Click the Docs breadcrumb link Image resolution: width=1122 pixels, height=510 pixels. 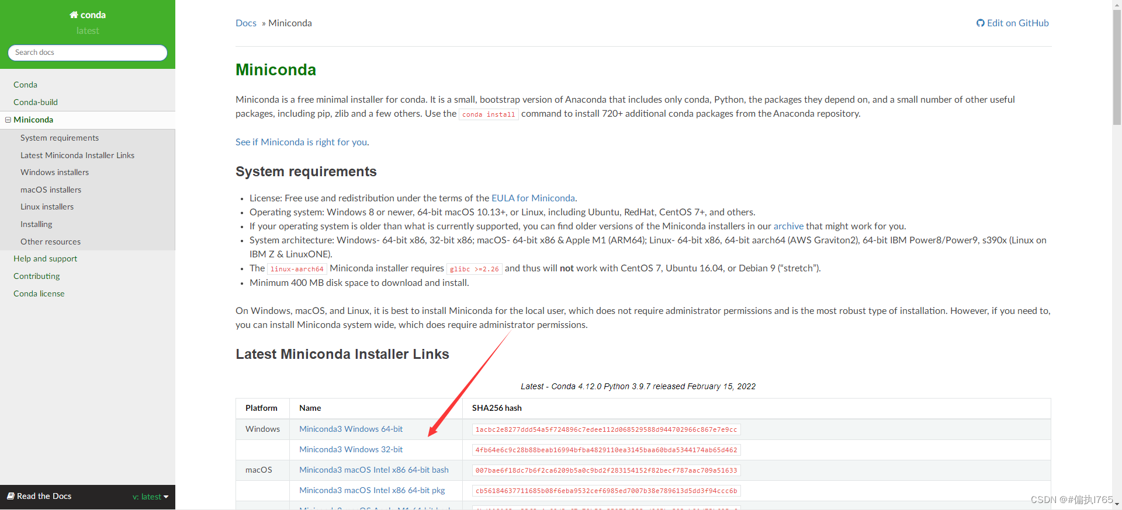(246, 23)
